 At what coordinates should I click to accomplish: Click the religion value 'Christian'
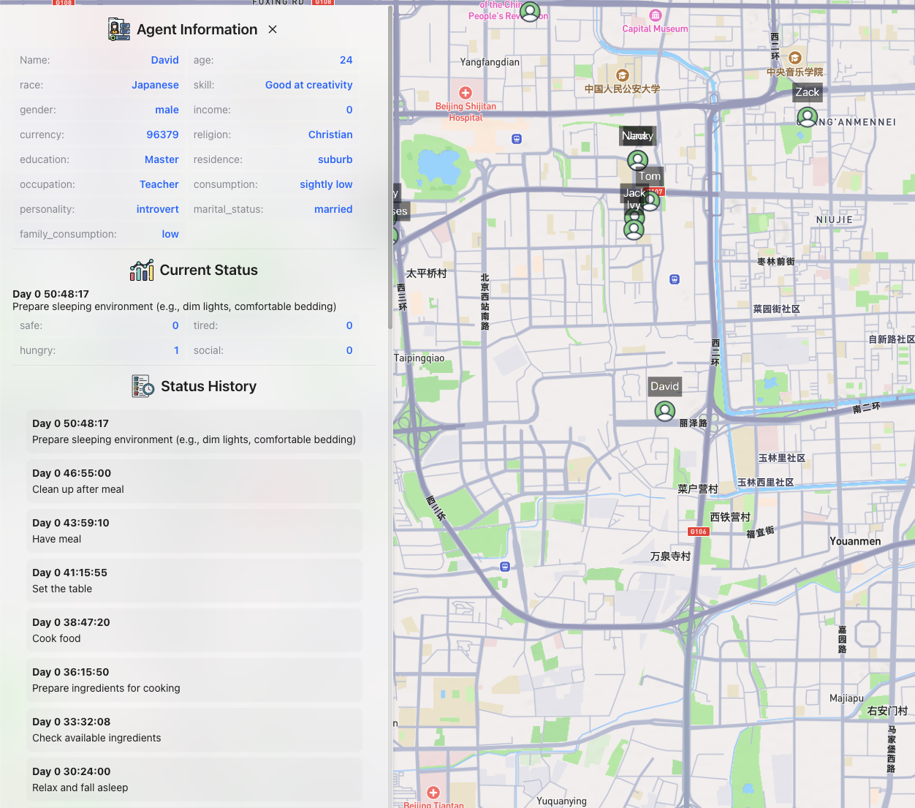[x=330, y=135]
